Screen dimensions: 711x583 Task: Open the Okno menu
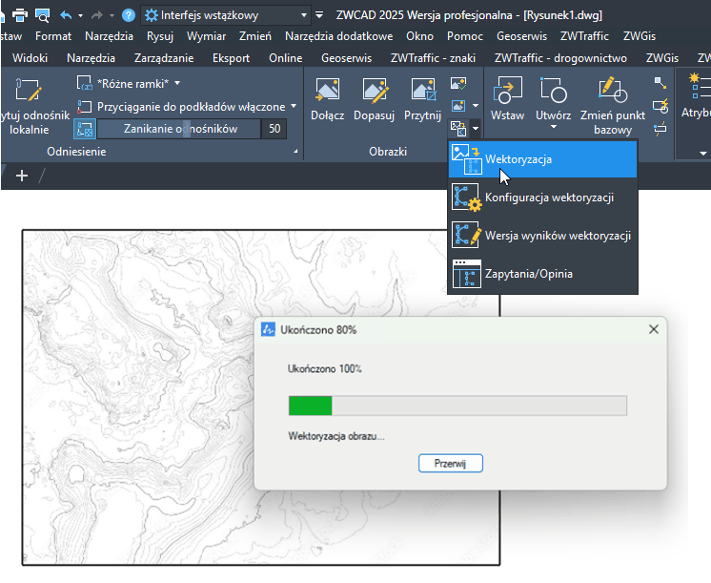[x=420, y=36]
